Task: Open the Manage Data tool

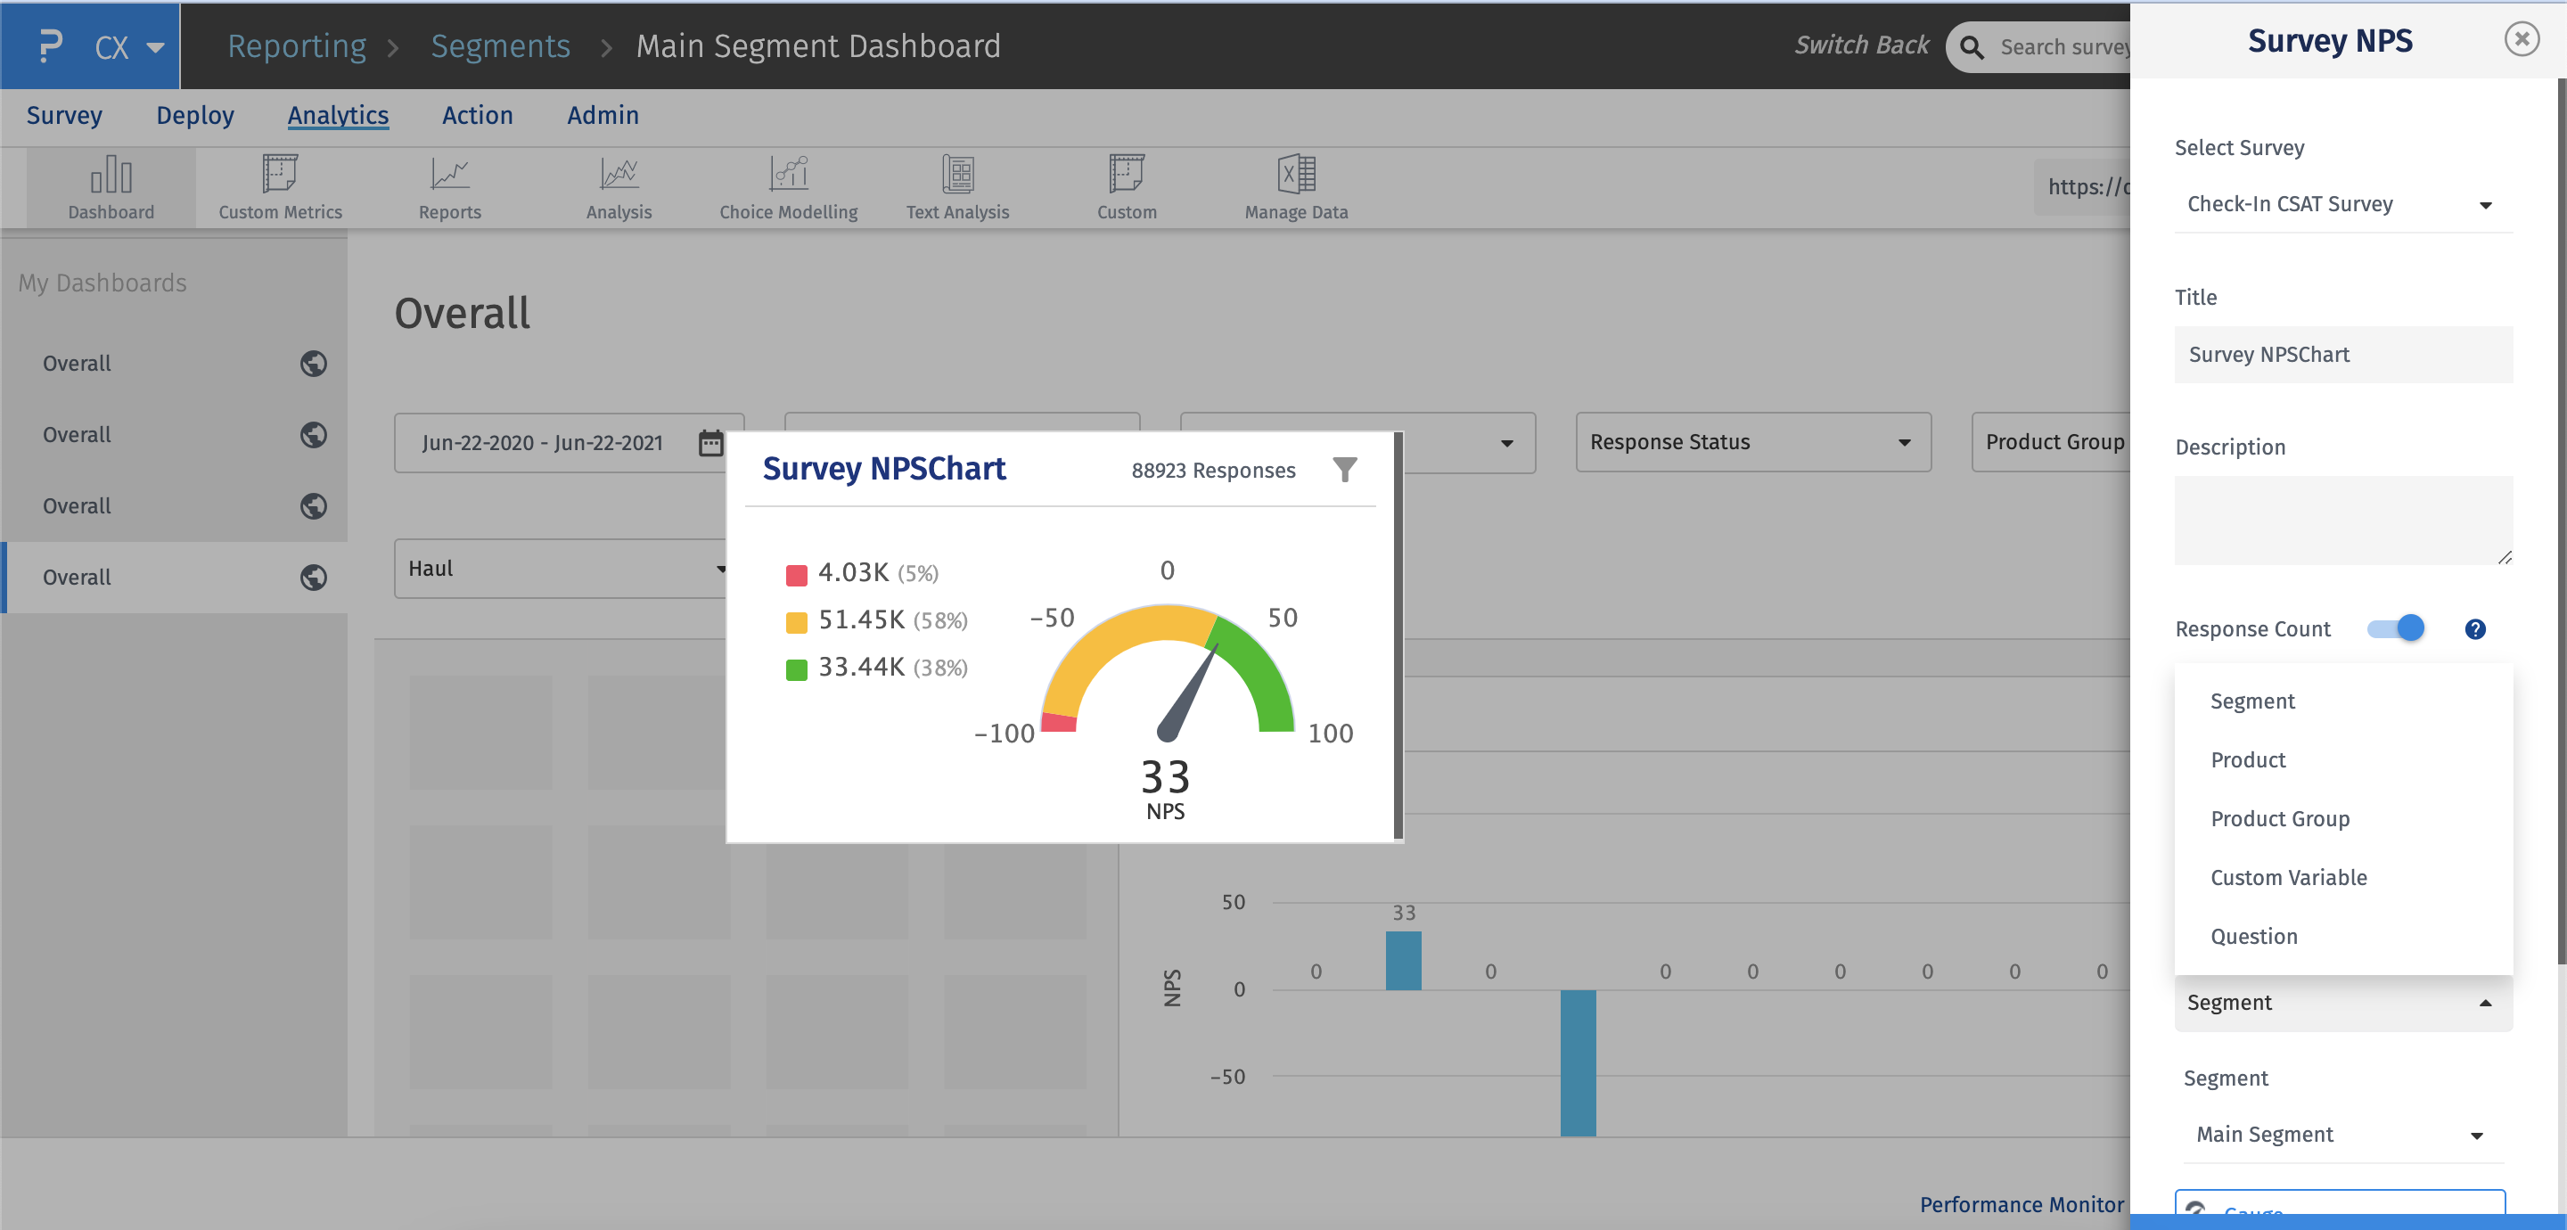Action: pyautogui.click(x=1295, y=187)
